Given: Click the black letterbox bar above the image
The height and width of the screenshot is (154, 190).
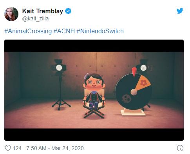Looking at the screenshot, I should coord(94,46).
